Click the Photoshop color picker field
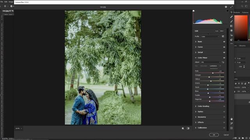The image size is (250, 140). pyautogui.click(x=241, y=28)
